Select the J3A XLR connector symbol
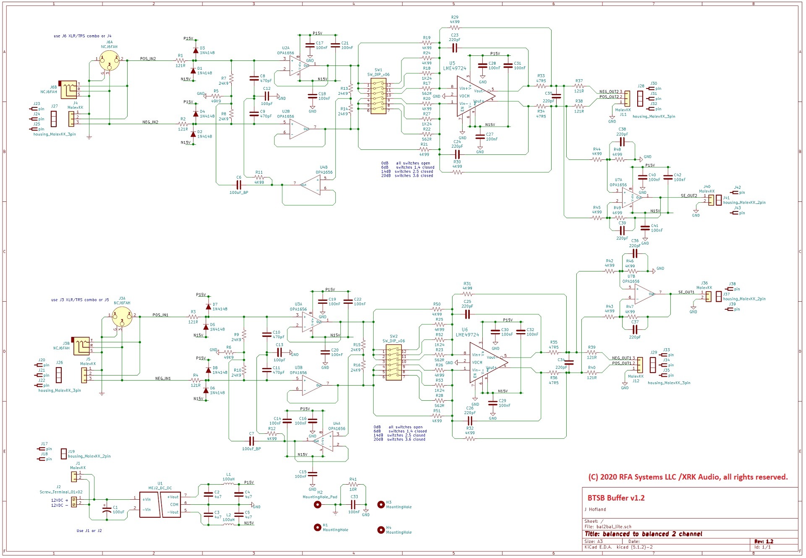The width and height of the screenshot is (806, 558). (122, 318)
